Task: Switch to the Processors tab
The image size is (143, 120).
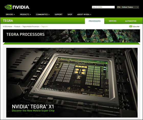Action: [x=94, y=21]
